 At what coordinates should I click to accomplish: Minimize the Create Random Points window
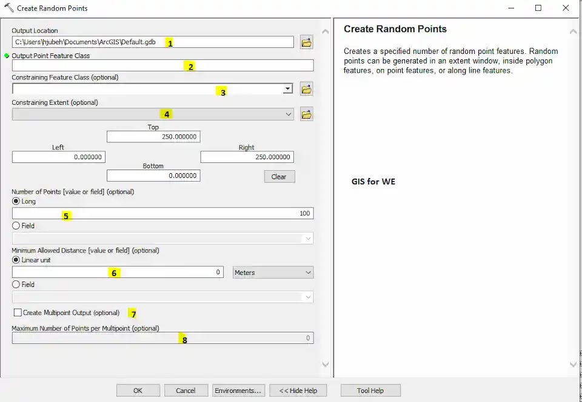[511, 8]
